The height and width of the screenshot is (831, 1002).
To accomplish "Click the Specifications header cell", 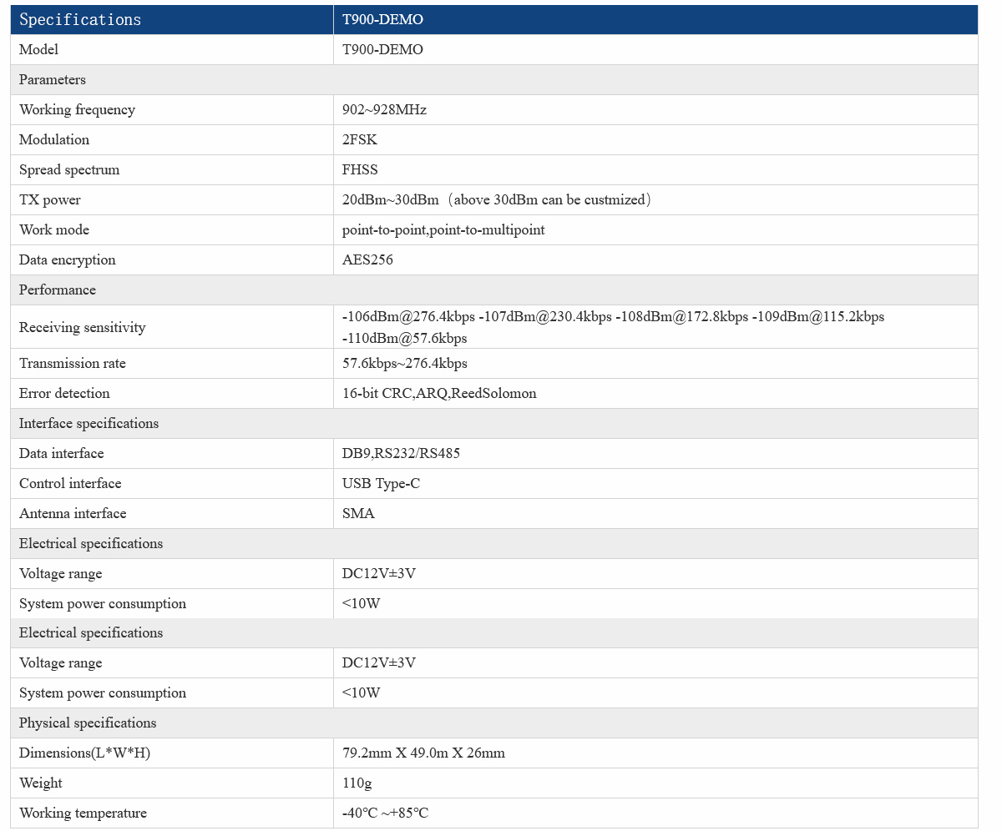I will coord(80,20).
